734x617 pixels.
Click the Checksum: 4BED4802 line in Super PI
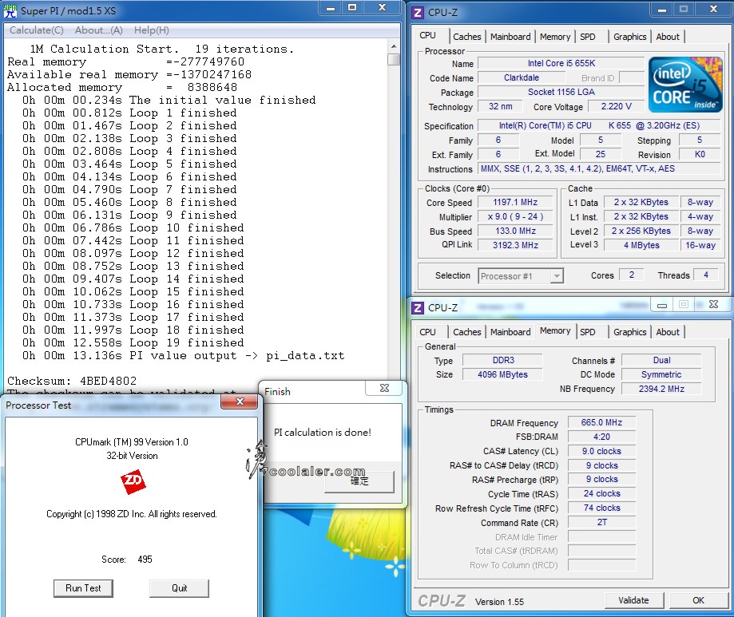(x=72, y=381)
